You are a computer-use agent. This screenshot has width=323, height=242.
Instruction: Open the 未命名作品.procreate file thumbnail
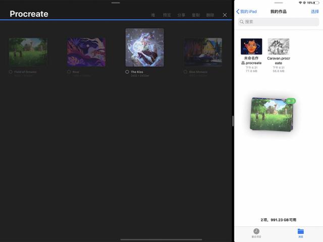(251, 46)
